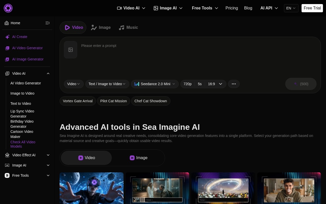The height and width of the screenshot is (204, 326).
Task: Open the EN language selector
Action: [x=291, y=8]
